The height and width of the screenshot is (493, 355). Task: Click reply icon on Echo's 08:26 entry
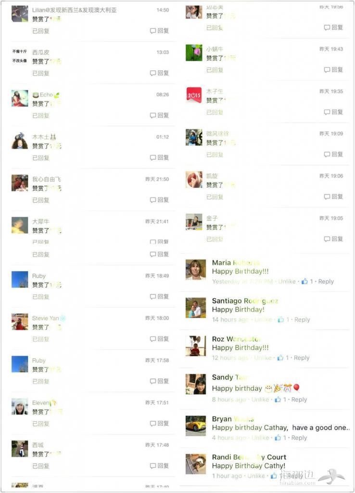pos(152,116)
